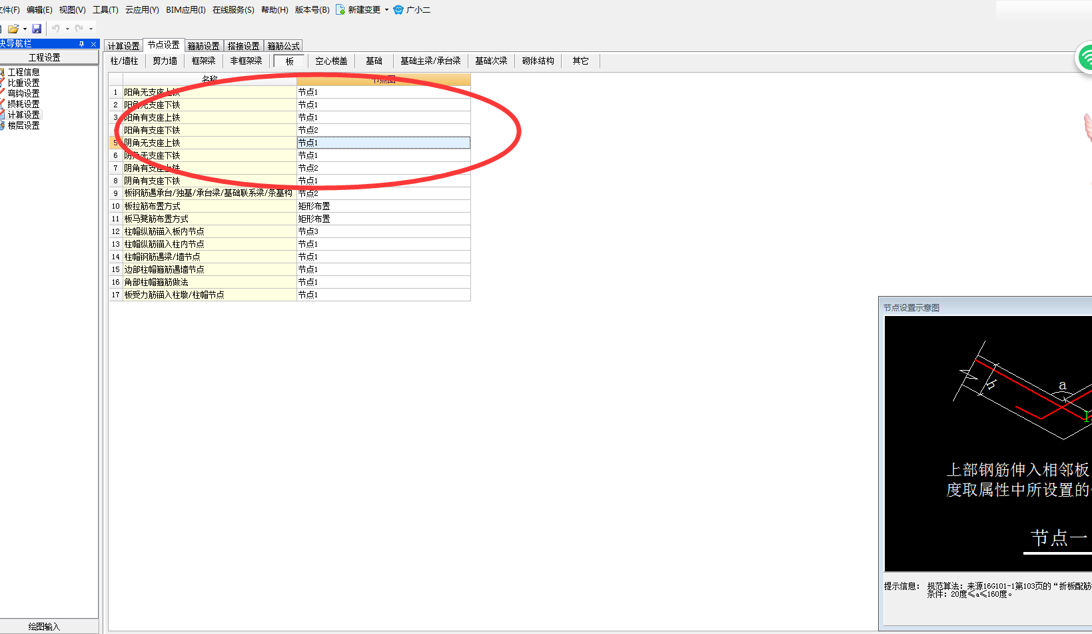The width and height of the screenshot is (1092, 634).
Task: Open the 编辑(E) menu
Action: [x=39, y=10]
